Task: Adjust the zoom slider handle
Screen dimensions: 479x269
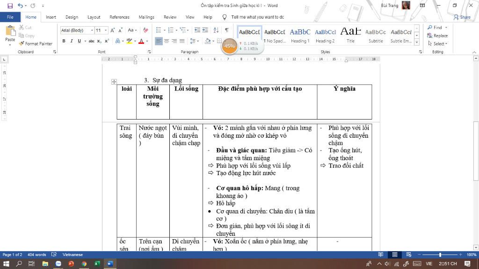Action: pos(440,255)
